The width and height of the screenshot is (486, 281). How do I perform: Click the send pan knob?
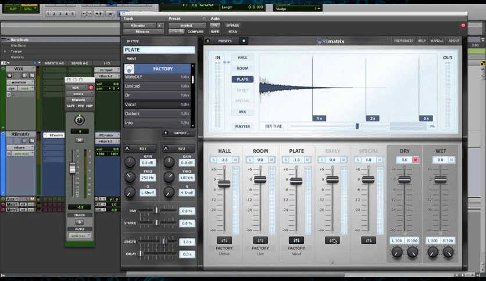80,120
